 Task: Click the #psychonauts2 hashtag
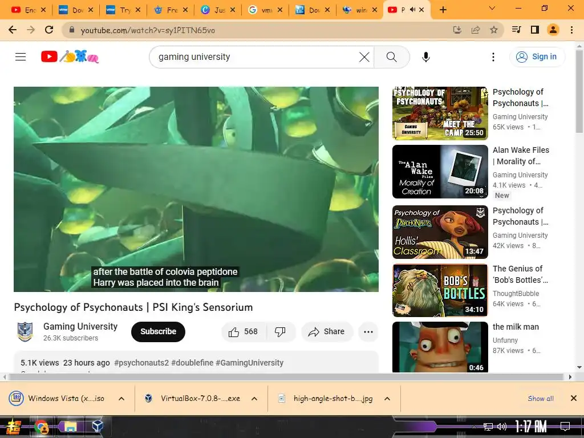click(x=141, y=363)
